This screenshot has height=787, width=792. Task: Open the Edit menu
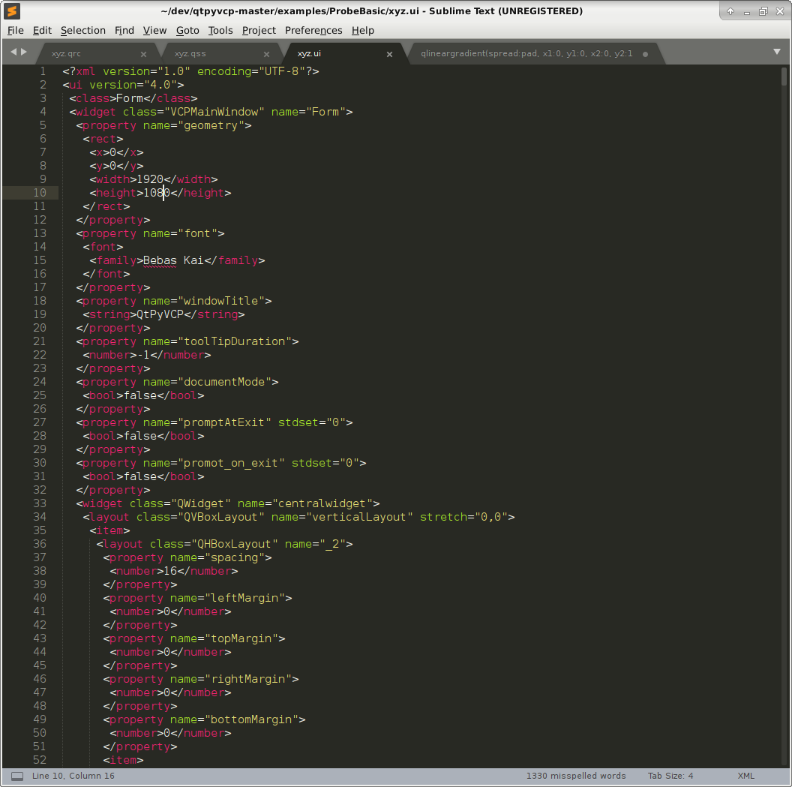42,30
